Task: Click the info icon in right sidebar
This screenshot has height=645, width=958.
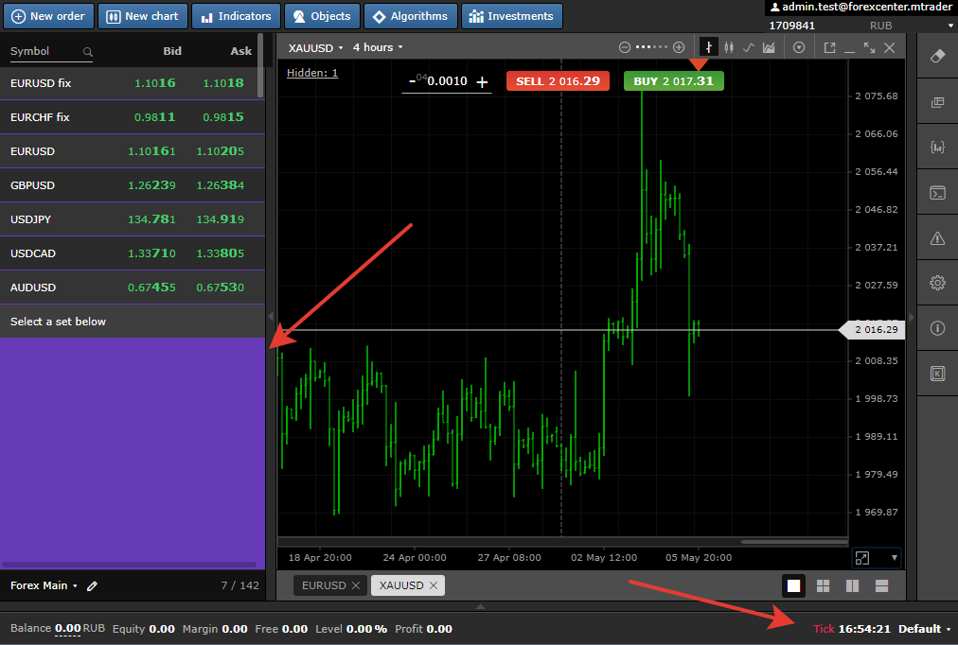Action: (937, 328)
